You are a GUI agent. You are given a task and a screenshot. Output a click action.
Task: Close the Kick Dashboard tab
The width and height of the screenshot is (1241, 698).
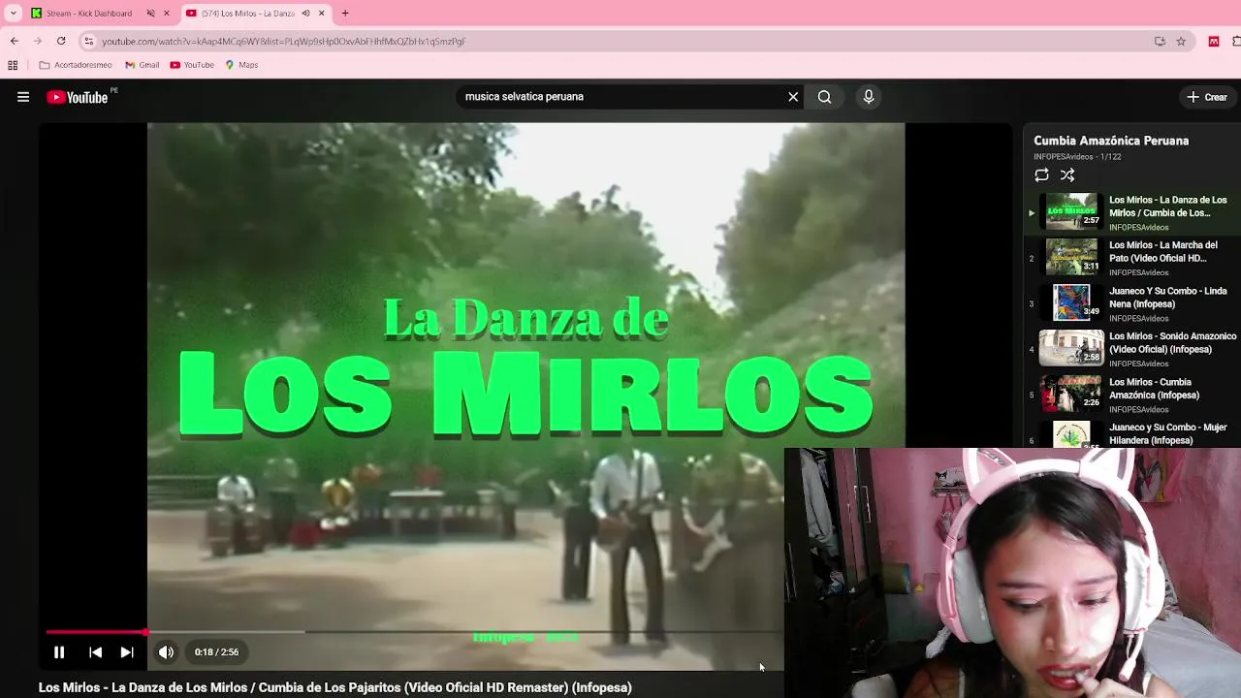pos(167,14)
